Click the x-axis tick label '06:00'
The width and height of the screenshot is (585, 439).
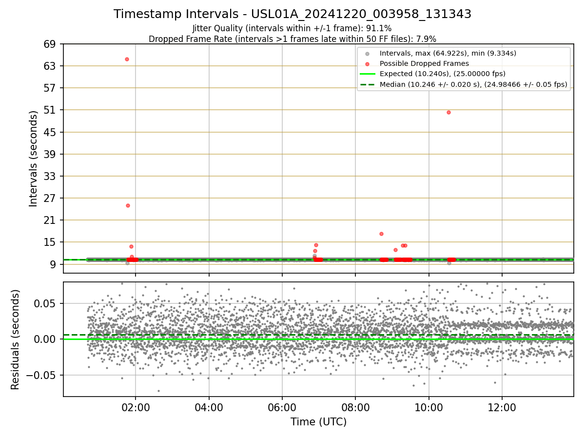(282, 408)
